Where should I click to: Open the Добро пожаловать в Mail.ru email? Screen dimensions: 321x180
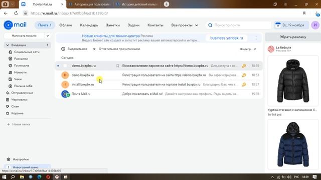[158, 94]
